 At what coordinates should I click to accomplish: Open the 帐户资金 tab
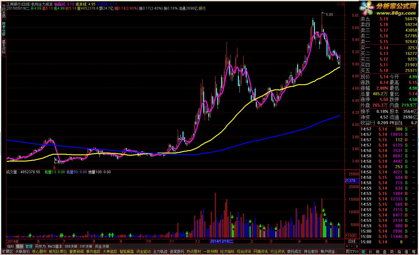(x=328, y=251)
